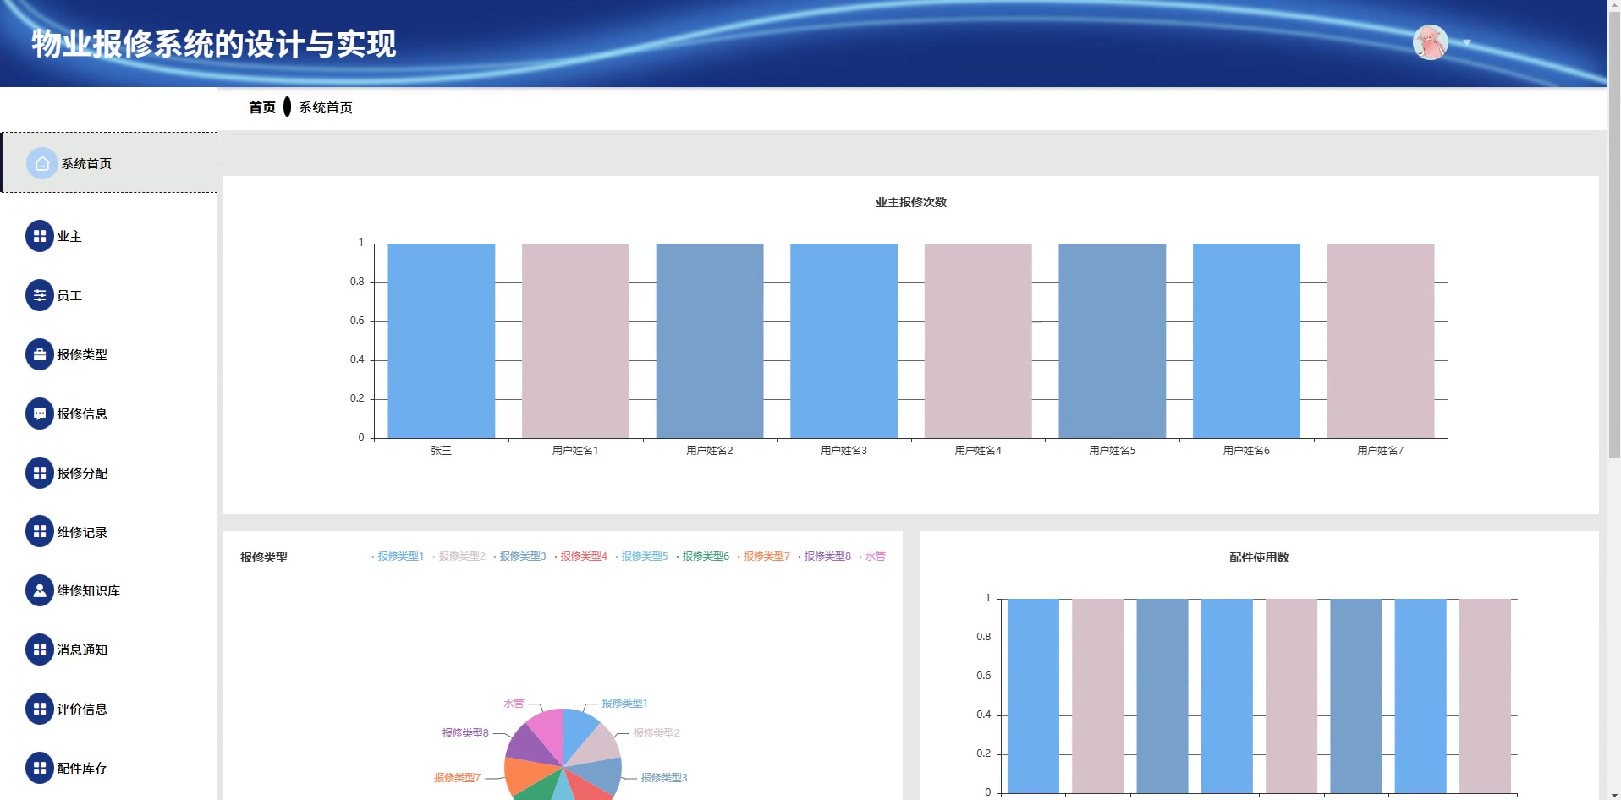Click the 维修记录 sidebar icon
Image resolution: width=1621 pixels, height=800 pixels.
point(40,531)
